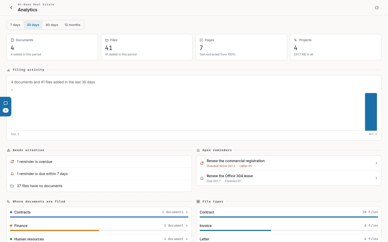Open Finance documents via its chevron
Screen dimensions: 388x242
(x=187, y=226)
